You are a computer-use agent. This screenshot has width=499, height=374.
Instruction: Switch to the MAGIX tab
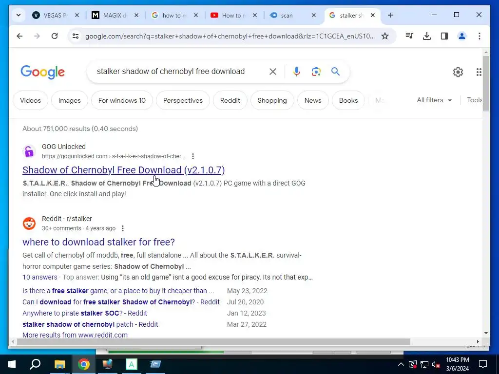[110, 15]
